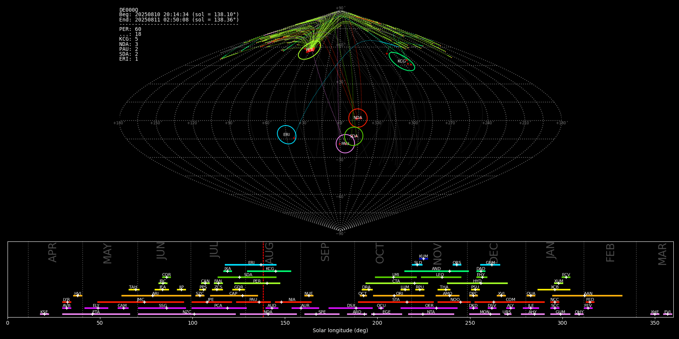679x339 pixels.
Task: Select the KCG green ellipse on the sky map
Action: (x=402, y=61)
